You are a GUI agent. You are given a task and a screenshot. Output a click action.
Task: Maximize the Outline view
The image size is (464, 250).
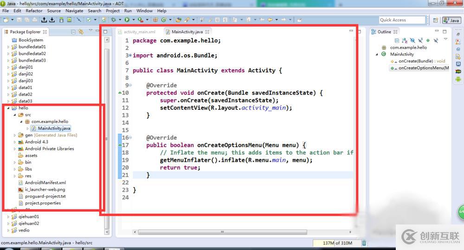[445, 31]
